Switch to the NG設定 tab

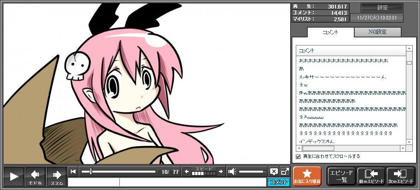[378, 32]
